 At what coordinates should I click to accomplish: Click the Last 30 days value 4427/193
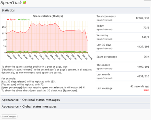pos(143,47)
